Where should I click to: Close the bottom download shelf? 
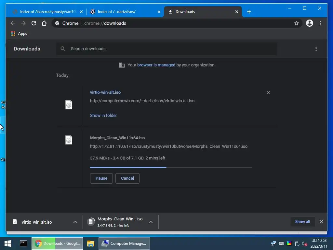point(321,222)
